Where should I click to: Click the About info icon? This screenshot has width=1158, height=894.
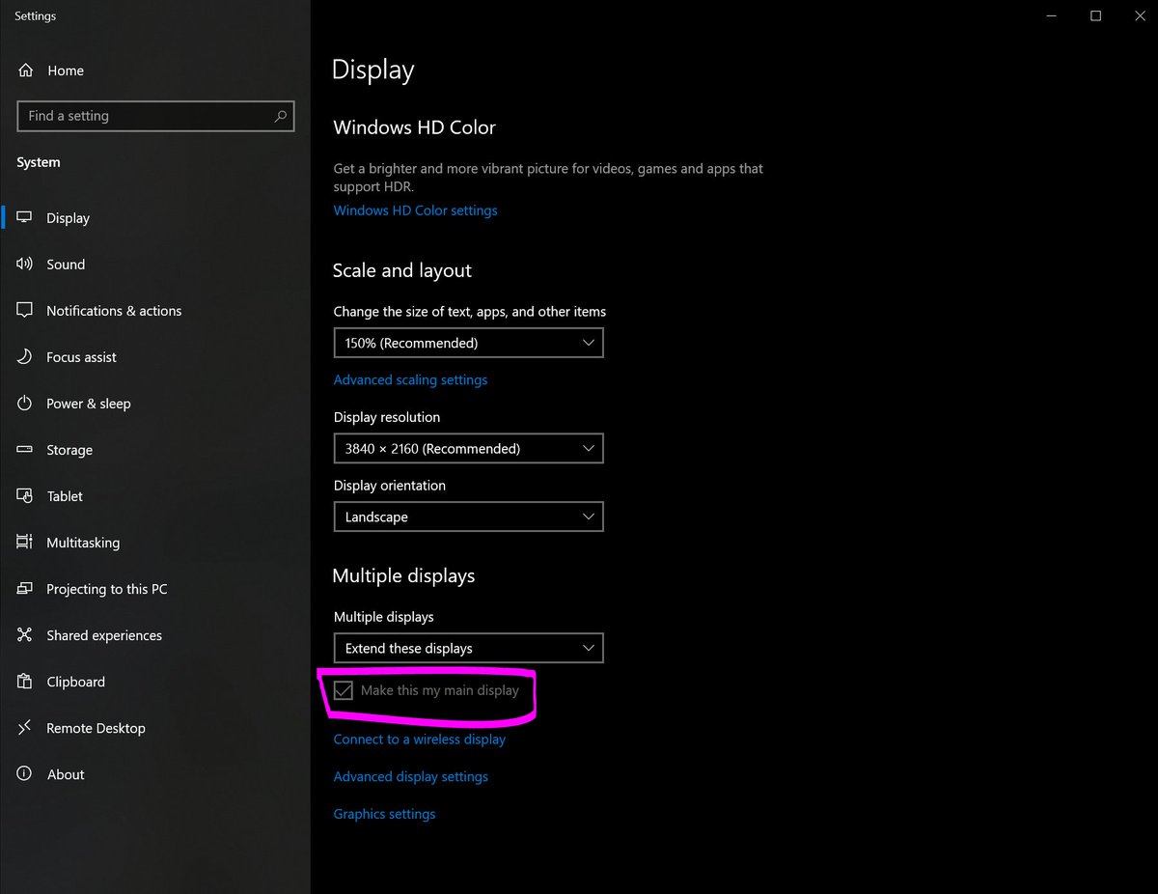[x=25, y=774]
